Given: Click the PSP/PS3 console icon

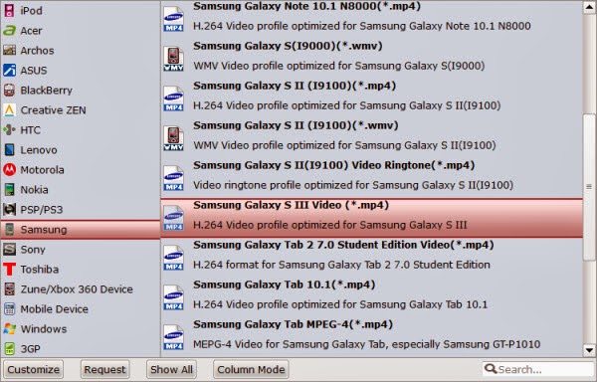Looking at the screenshot, I should click(x=9, y=209).
